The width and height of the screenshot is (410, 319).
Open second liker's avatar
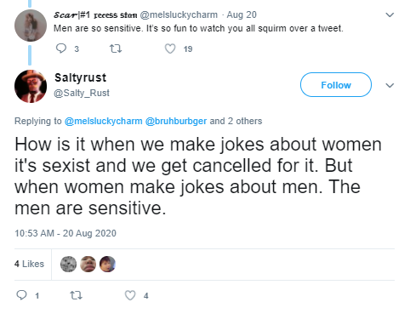tap(88, 264)
